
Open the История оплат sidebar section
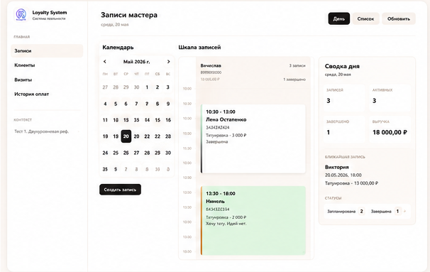[x=47, y=94]
